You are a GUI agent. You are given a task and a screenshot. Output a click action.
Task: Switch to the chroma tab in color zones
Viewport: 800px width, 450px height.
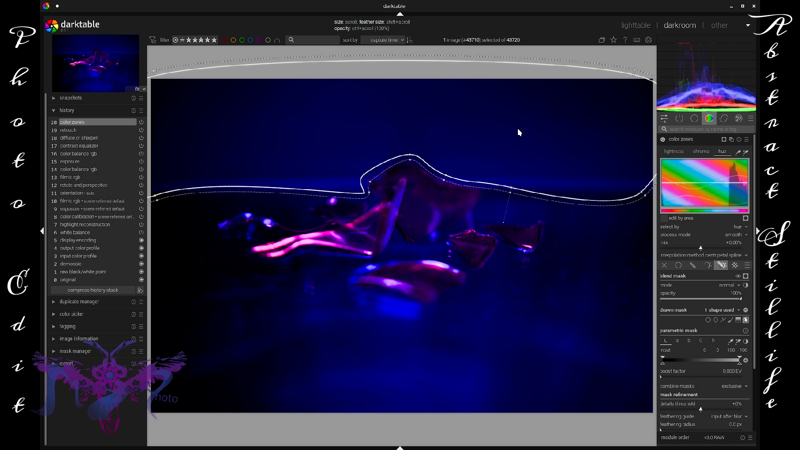[x=701, y=152]
